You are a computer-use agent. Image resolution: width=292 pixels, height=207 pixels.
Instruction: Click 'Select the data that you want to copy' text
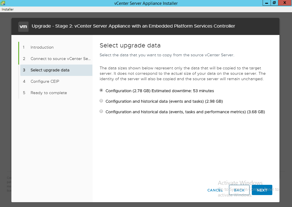pos(167,55)
